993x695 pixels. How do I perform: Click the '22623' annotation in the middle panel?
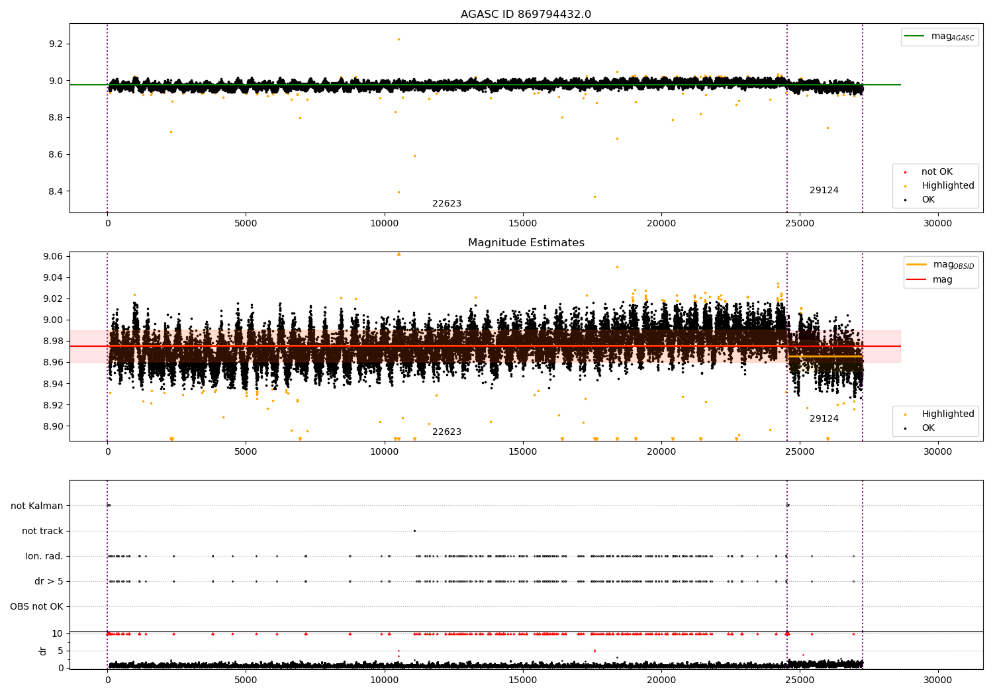click(x=447, y=432)
